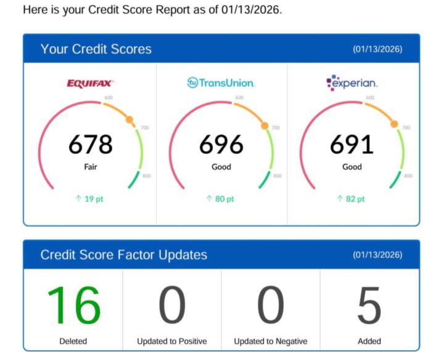
Task: Click the 5 added count
Action: [369, 305]
